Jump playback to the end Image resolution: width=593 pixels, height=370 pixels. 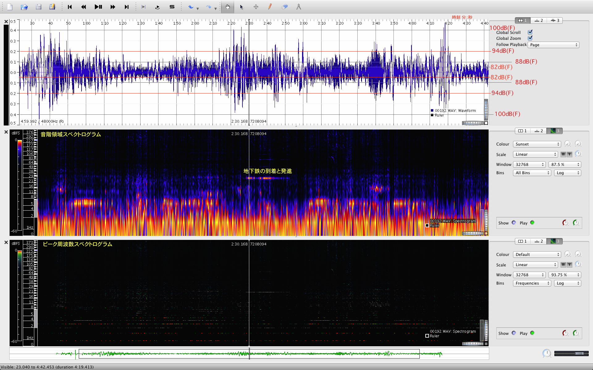click(127, 7)
